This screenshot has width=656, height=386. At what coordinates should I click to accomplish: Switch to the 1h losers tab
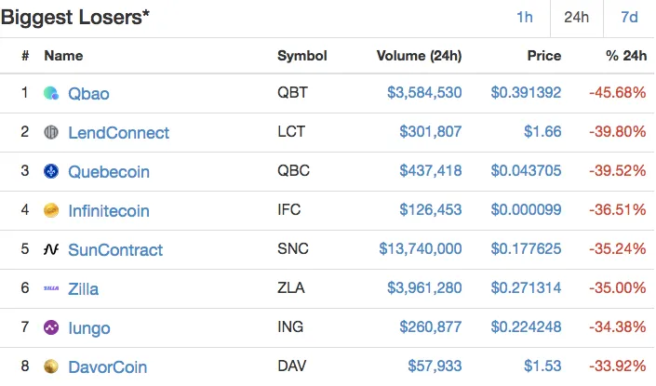coord(524,17)
